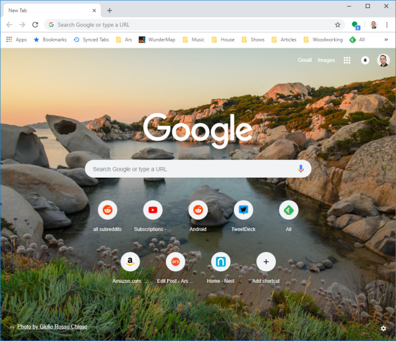Open the Apps bookmark bar item

(x=16, y=40)
